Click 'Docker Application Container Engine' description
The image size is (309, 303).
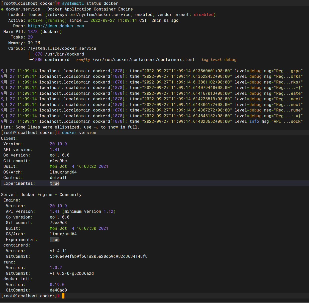click(90, 9)
